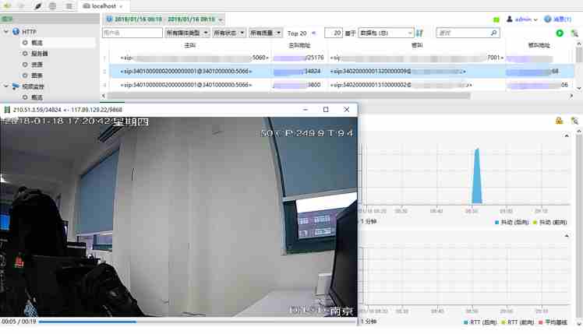The width and height of the screenshot is (583, 334).
Task: Click the Top 20 label
Action: tap(297, 33)
